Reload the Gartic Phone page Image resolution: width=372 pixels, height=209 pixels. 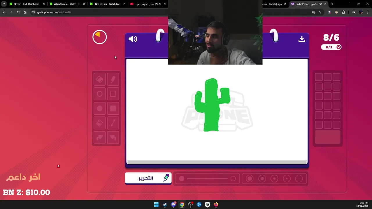point(18,12)
